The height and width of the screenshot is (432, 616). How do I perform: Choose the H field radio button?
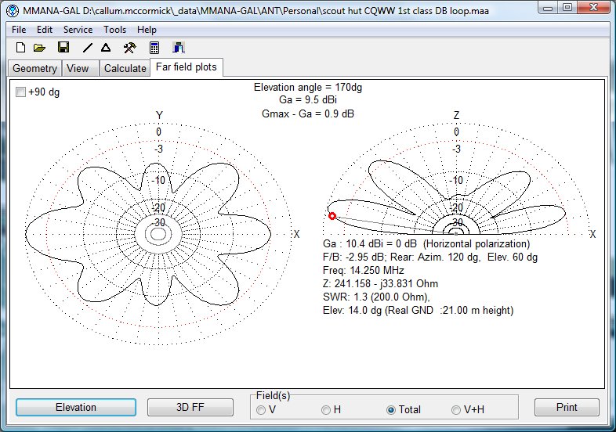326,410
